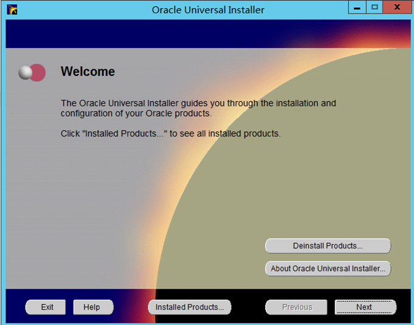Click the gray and red spheres logo
The width and height of the screenshot is (414, 325).
tap(32, 72)
